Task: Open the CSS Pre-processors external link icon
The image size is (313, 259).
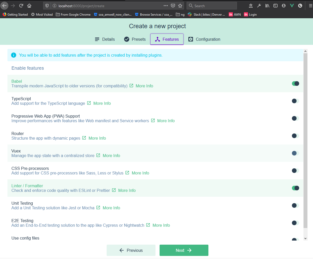Action: [127, 173]
